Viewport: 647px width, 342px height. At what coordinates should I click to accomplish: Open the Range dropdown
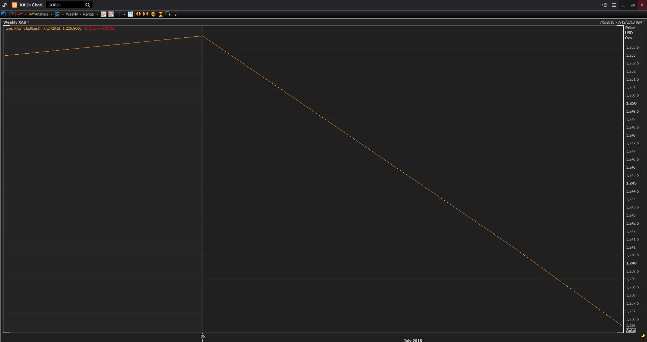[90, 14]
